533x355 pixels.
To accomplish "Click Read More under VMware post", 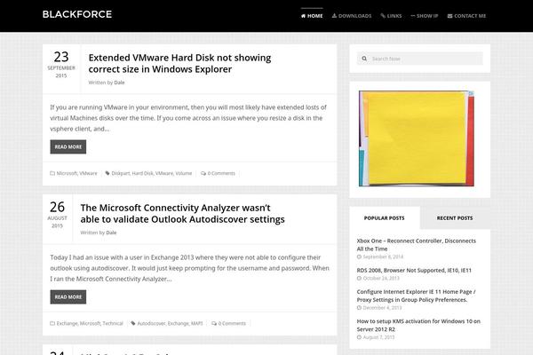I will click(x=68, y=146).
